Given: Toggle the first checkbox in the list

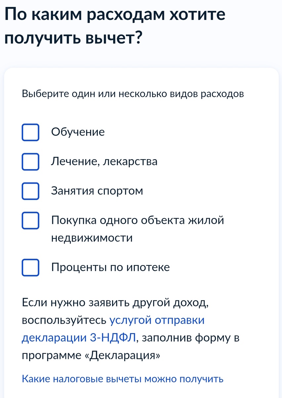Looking at the screenshot, I should pyautogui.click(x=30, y=132).
